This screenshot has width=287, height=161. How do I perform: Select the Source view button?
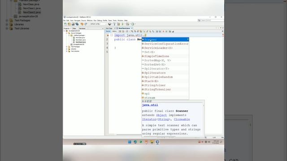(x=108, y=31)
